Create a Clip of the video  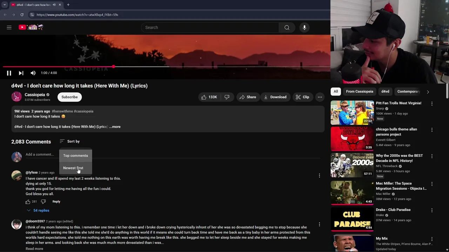302,97
